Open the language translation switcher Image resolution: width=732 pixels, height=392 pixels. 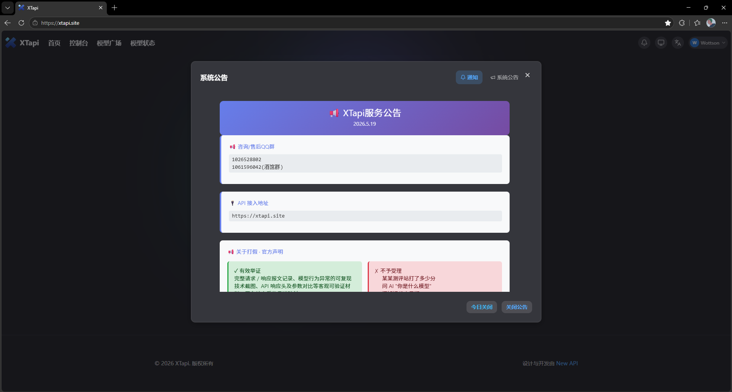click(678, 43)
